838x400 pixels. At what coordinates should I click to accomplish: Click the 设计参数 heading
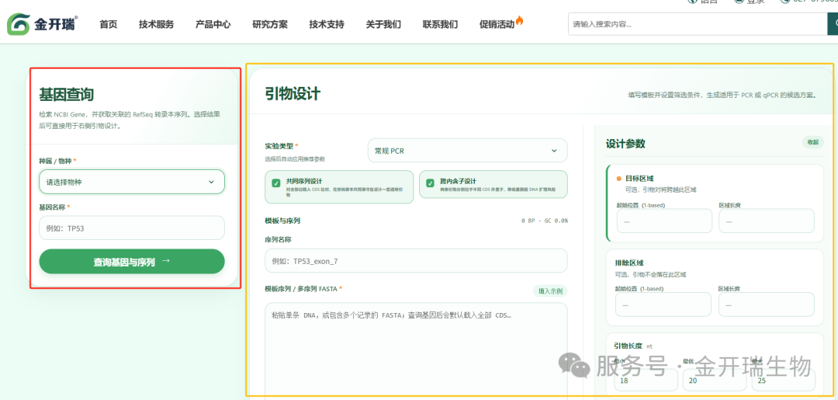625,144
